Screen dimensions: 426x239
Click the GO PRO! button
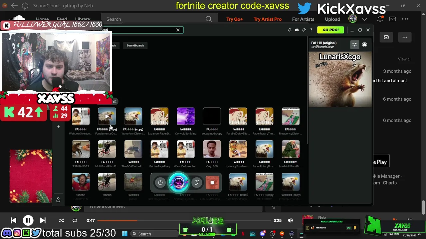(x=330, y=30)
